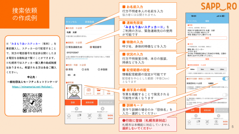
Task: Click the QR code in sticker info box
Action: 32,103
